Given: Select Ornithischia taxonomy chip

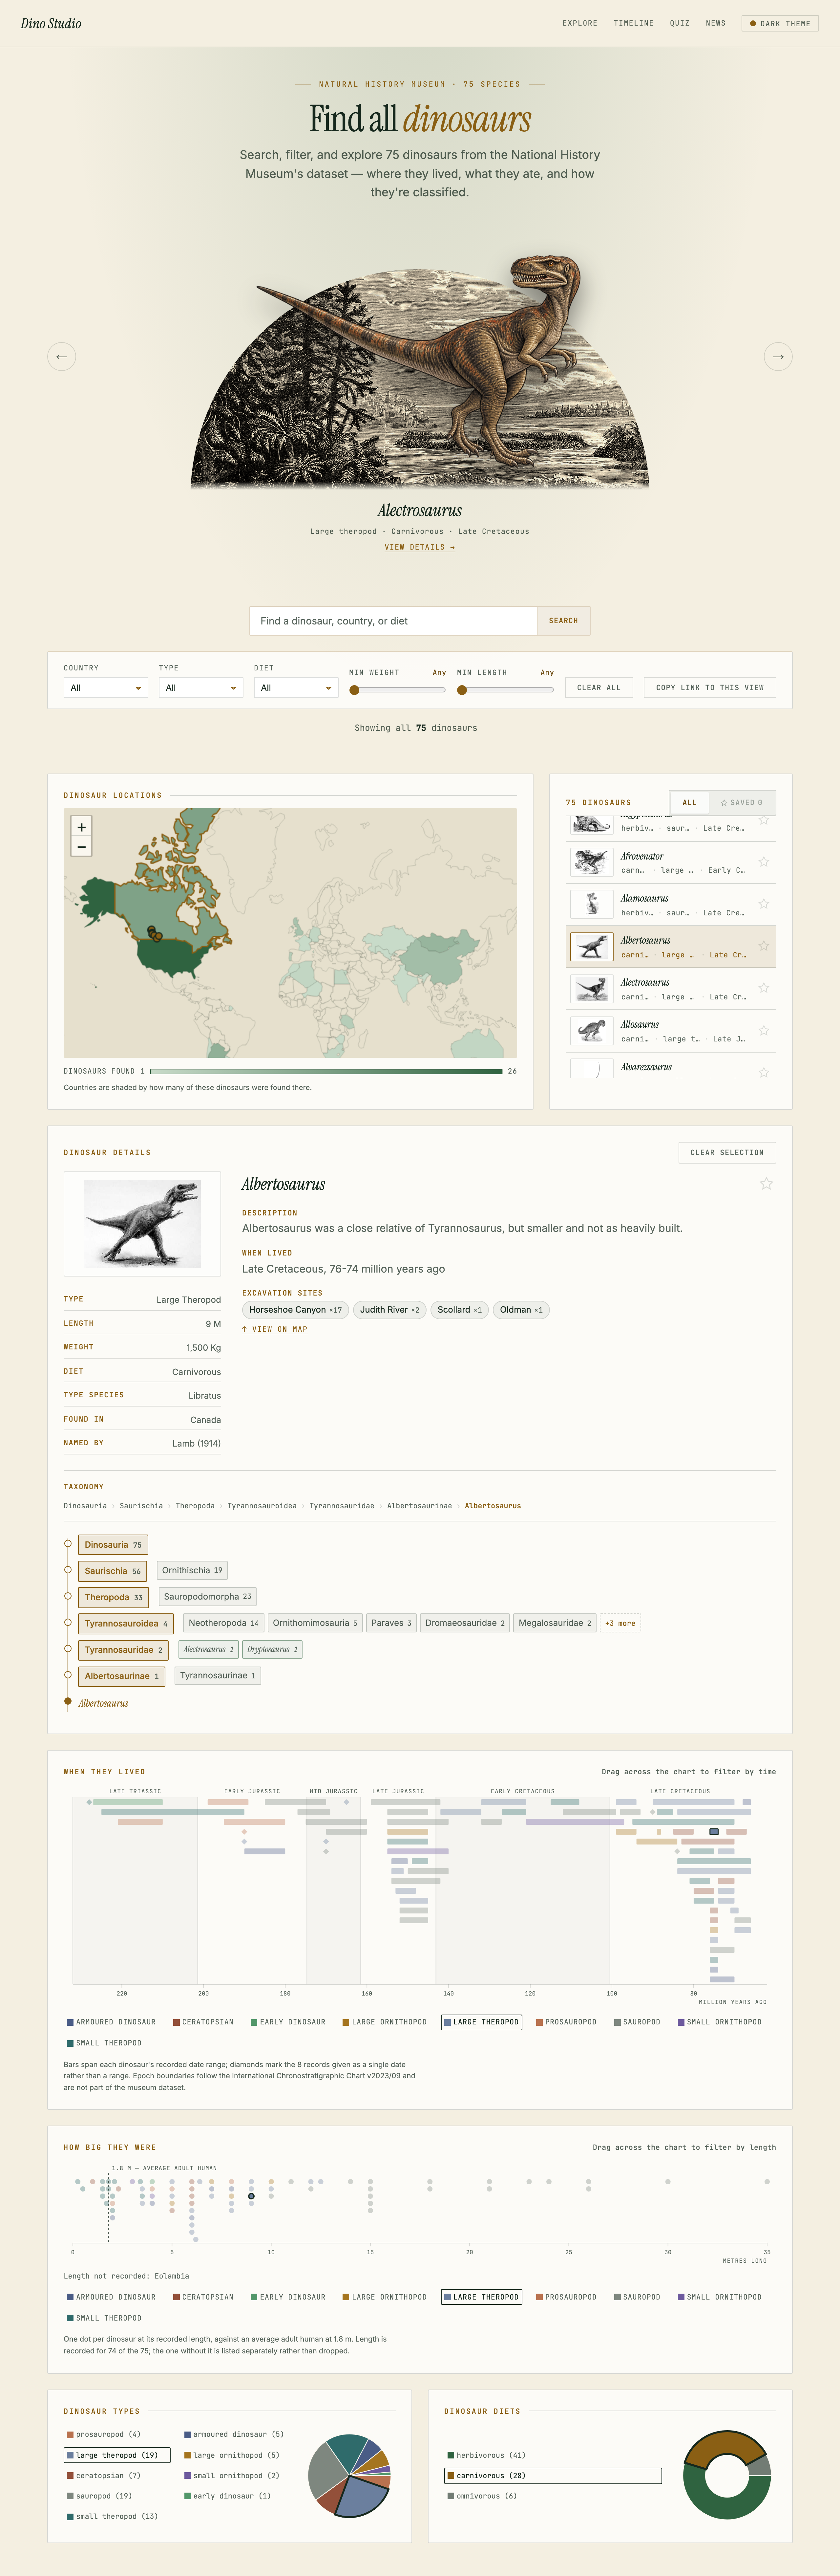Looking at the screenshot, I should coord(192,1570).
